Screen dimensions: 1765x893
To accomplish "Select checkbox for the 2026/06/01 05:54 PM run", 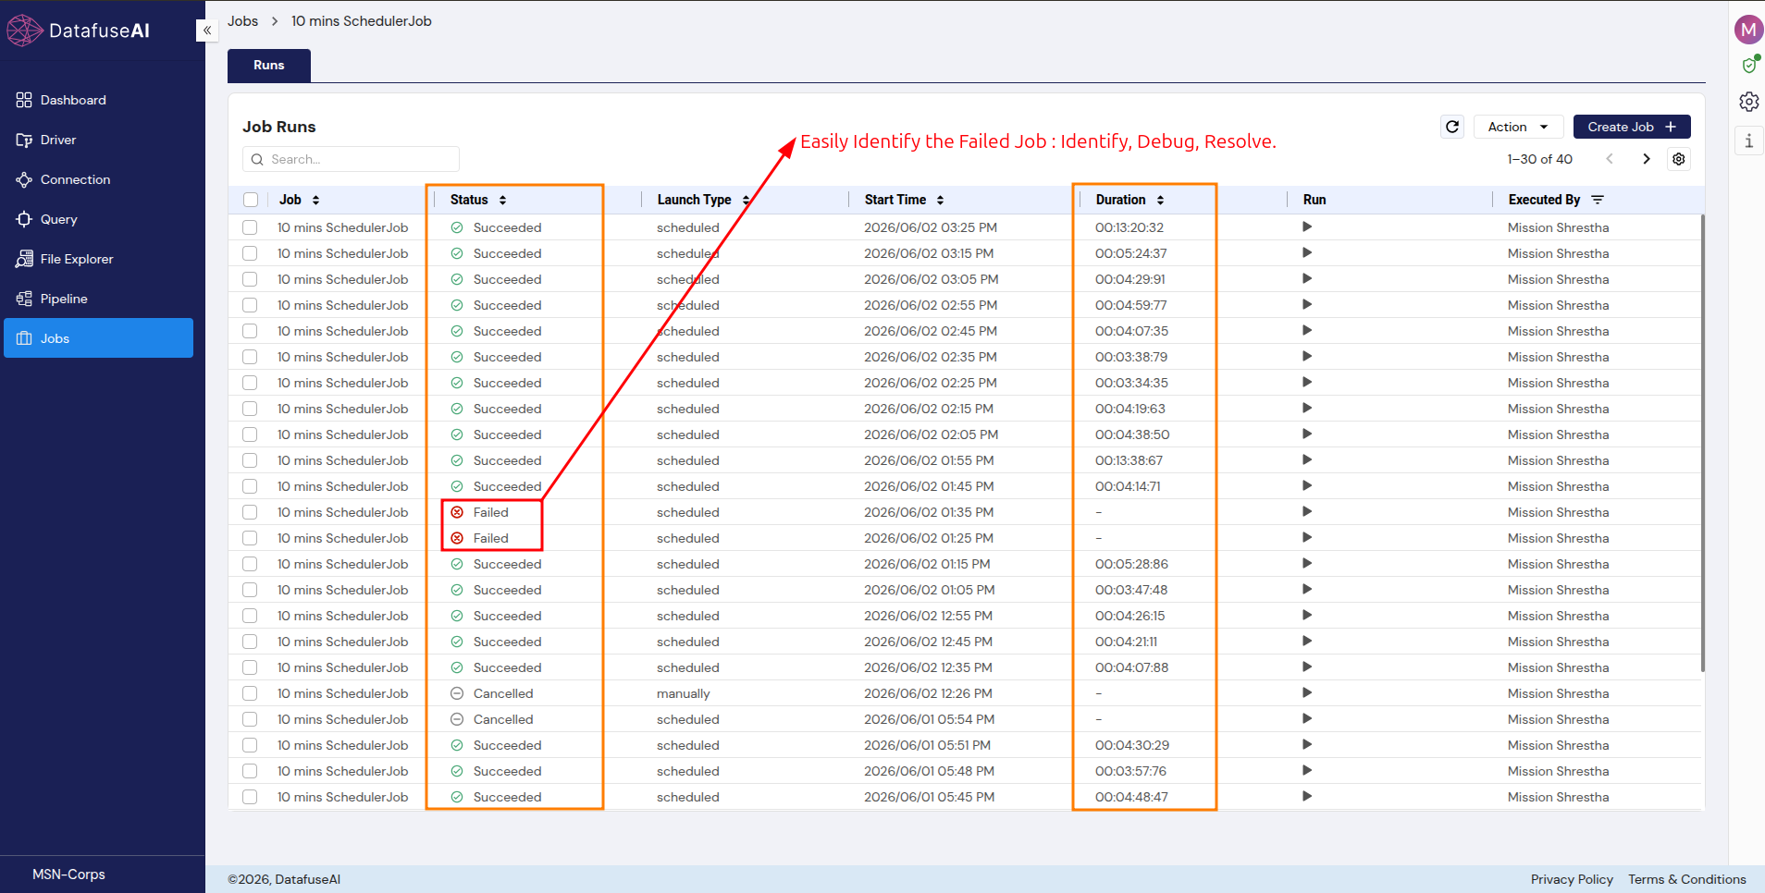I will click(x=250, y=719).
